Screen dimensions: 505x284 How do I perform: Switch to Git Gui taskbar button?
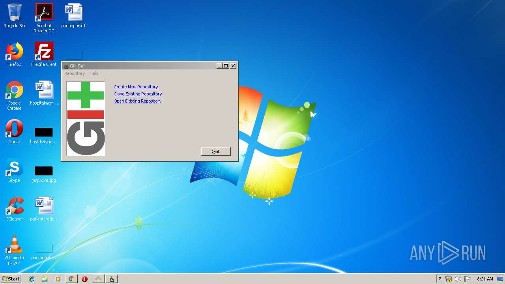[x=112, y=279]
